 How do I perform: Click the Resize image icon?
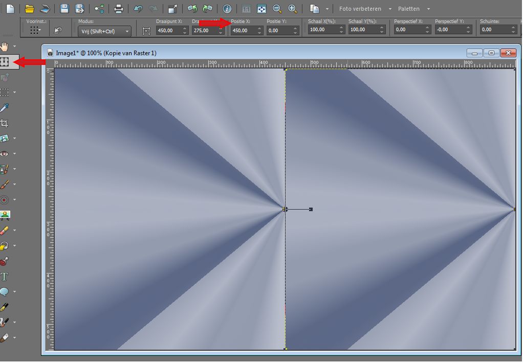pos(172,9)
